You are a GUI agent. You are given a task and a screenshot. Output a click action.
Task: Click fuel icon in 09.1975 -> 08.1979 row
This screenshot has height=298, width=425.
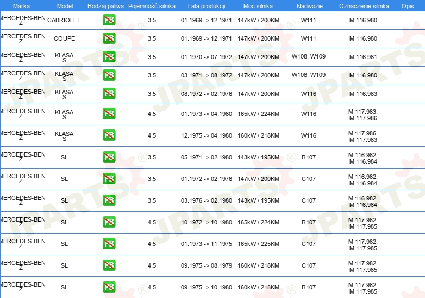click(x=109, y=265)
